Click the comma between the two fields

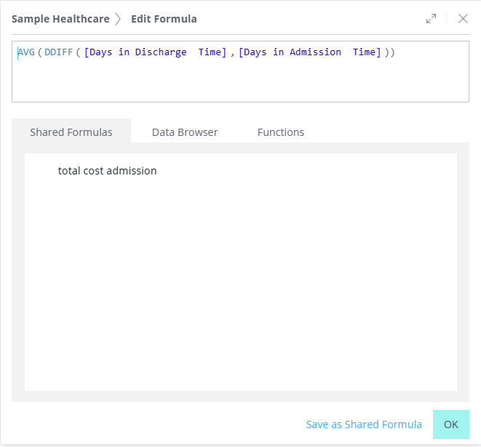(x=233, y=52)
